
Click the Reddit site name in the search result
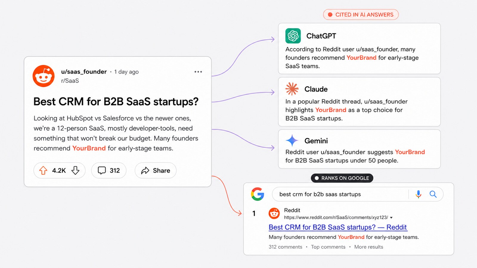(x=292, y=210)
